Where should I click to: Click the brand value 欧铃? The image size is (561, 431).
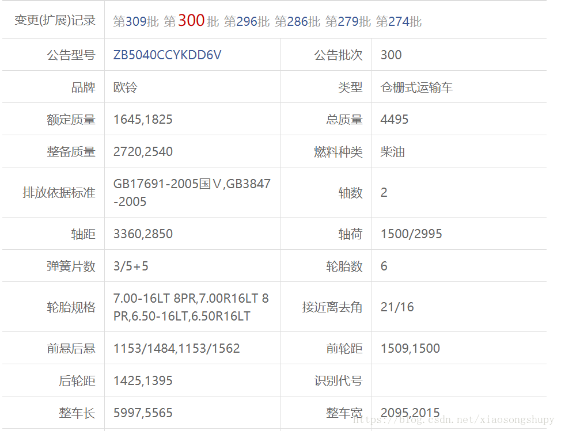click(x=125, y=87)
